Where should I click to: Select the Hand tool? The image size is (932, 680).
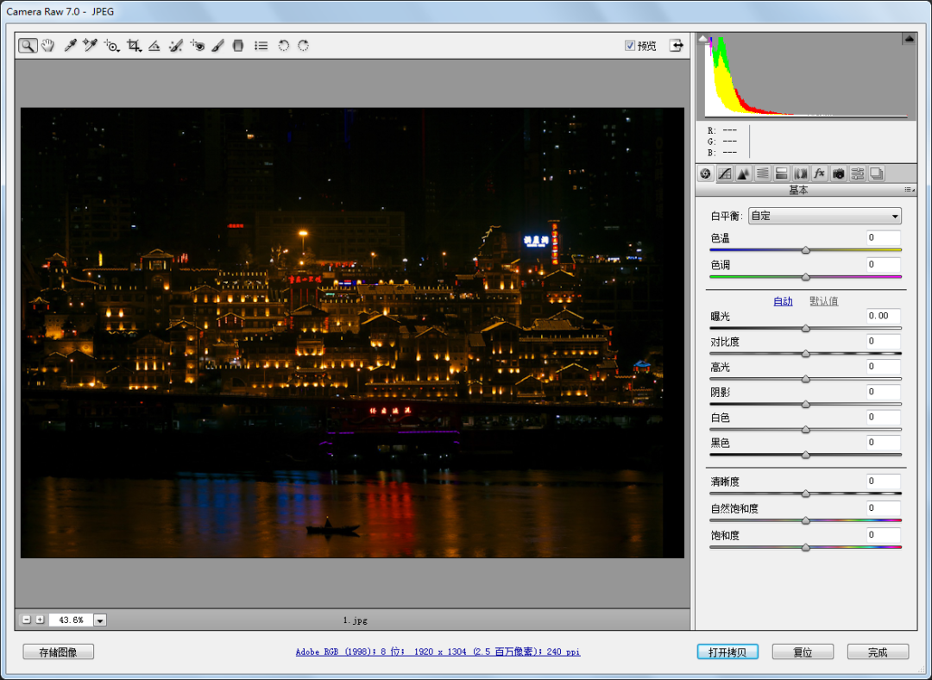(x=47, y=45)
